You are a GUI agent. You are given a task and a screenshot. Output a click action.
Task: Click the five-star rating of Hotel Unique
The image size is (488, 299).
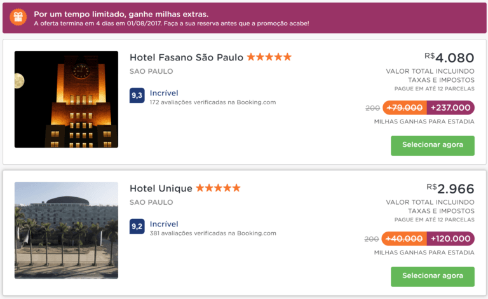coord(218,188)
